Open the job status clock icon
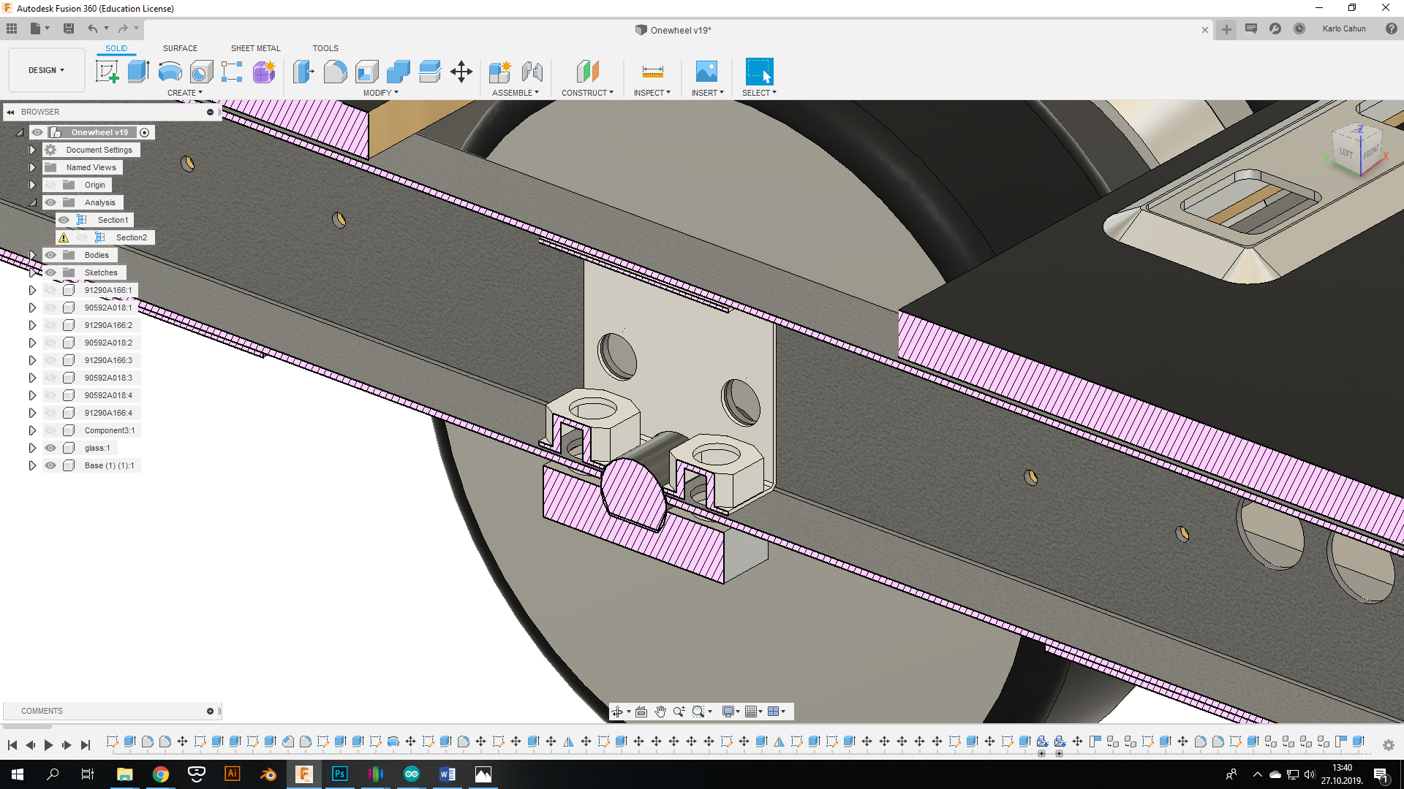Screen dimensions: 1404x789 click(x=1299, y=28)
